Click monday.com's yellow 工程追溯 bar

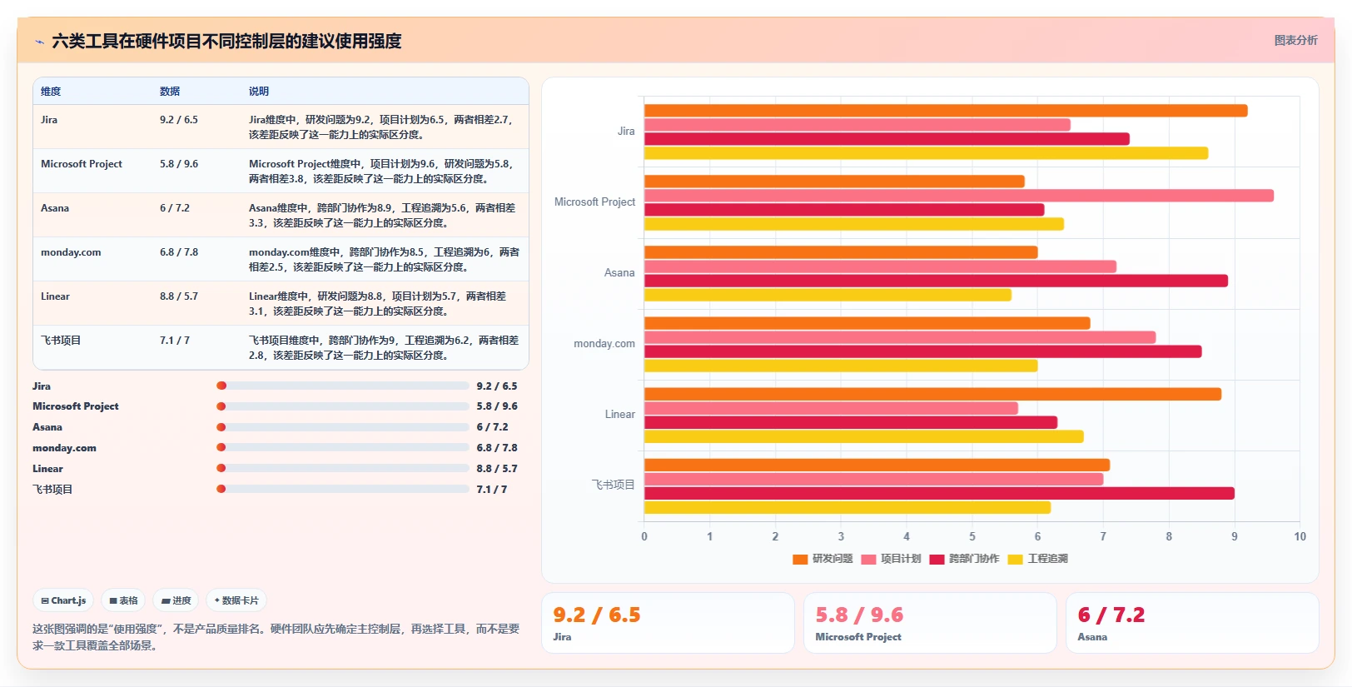pyautogui.click(x=841, y=366)
